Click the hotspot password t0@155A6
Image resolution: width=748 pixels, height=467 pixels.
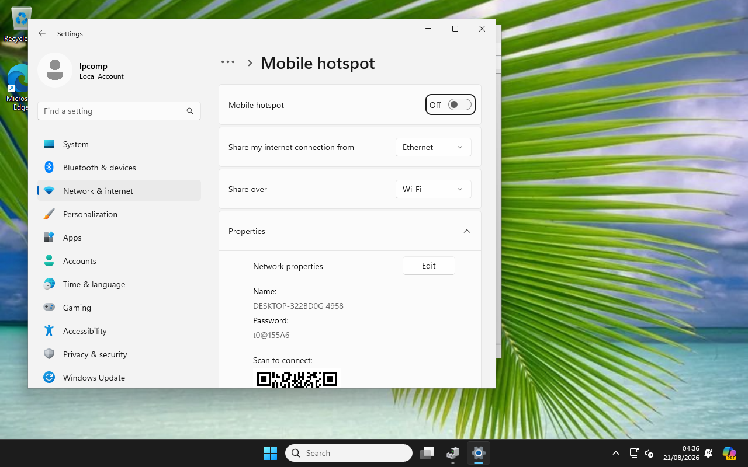tap(271, 335)
